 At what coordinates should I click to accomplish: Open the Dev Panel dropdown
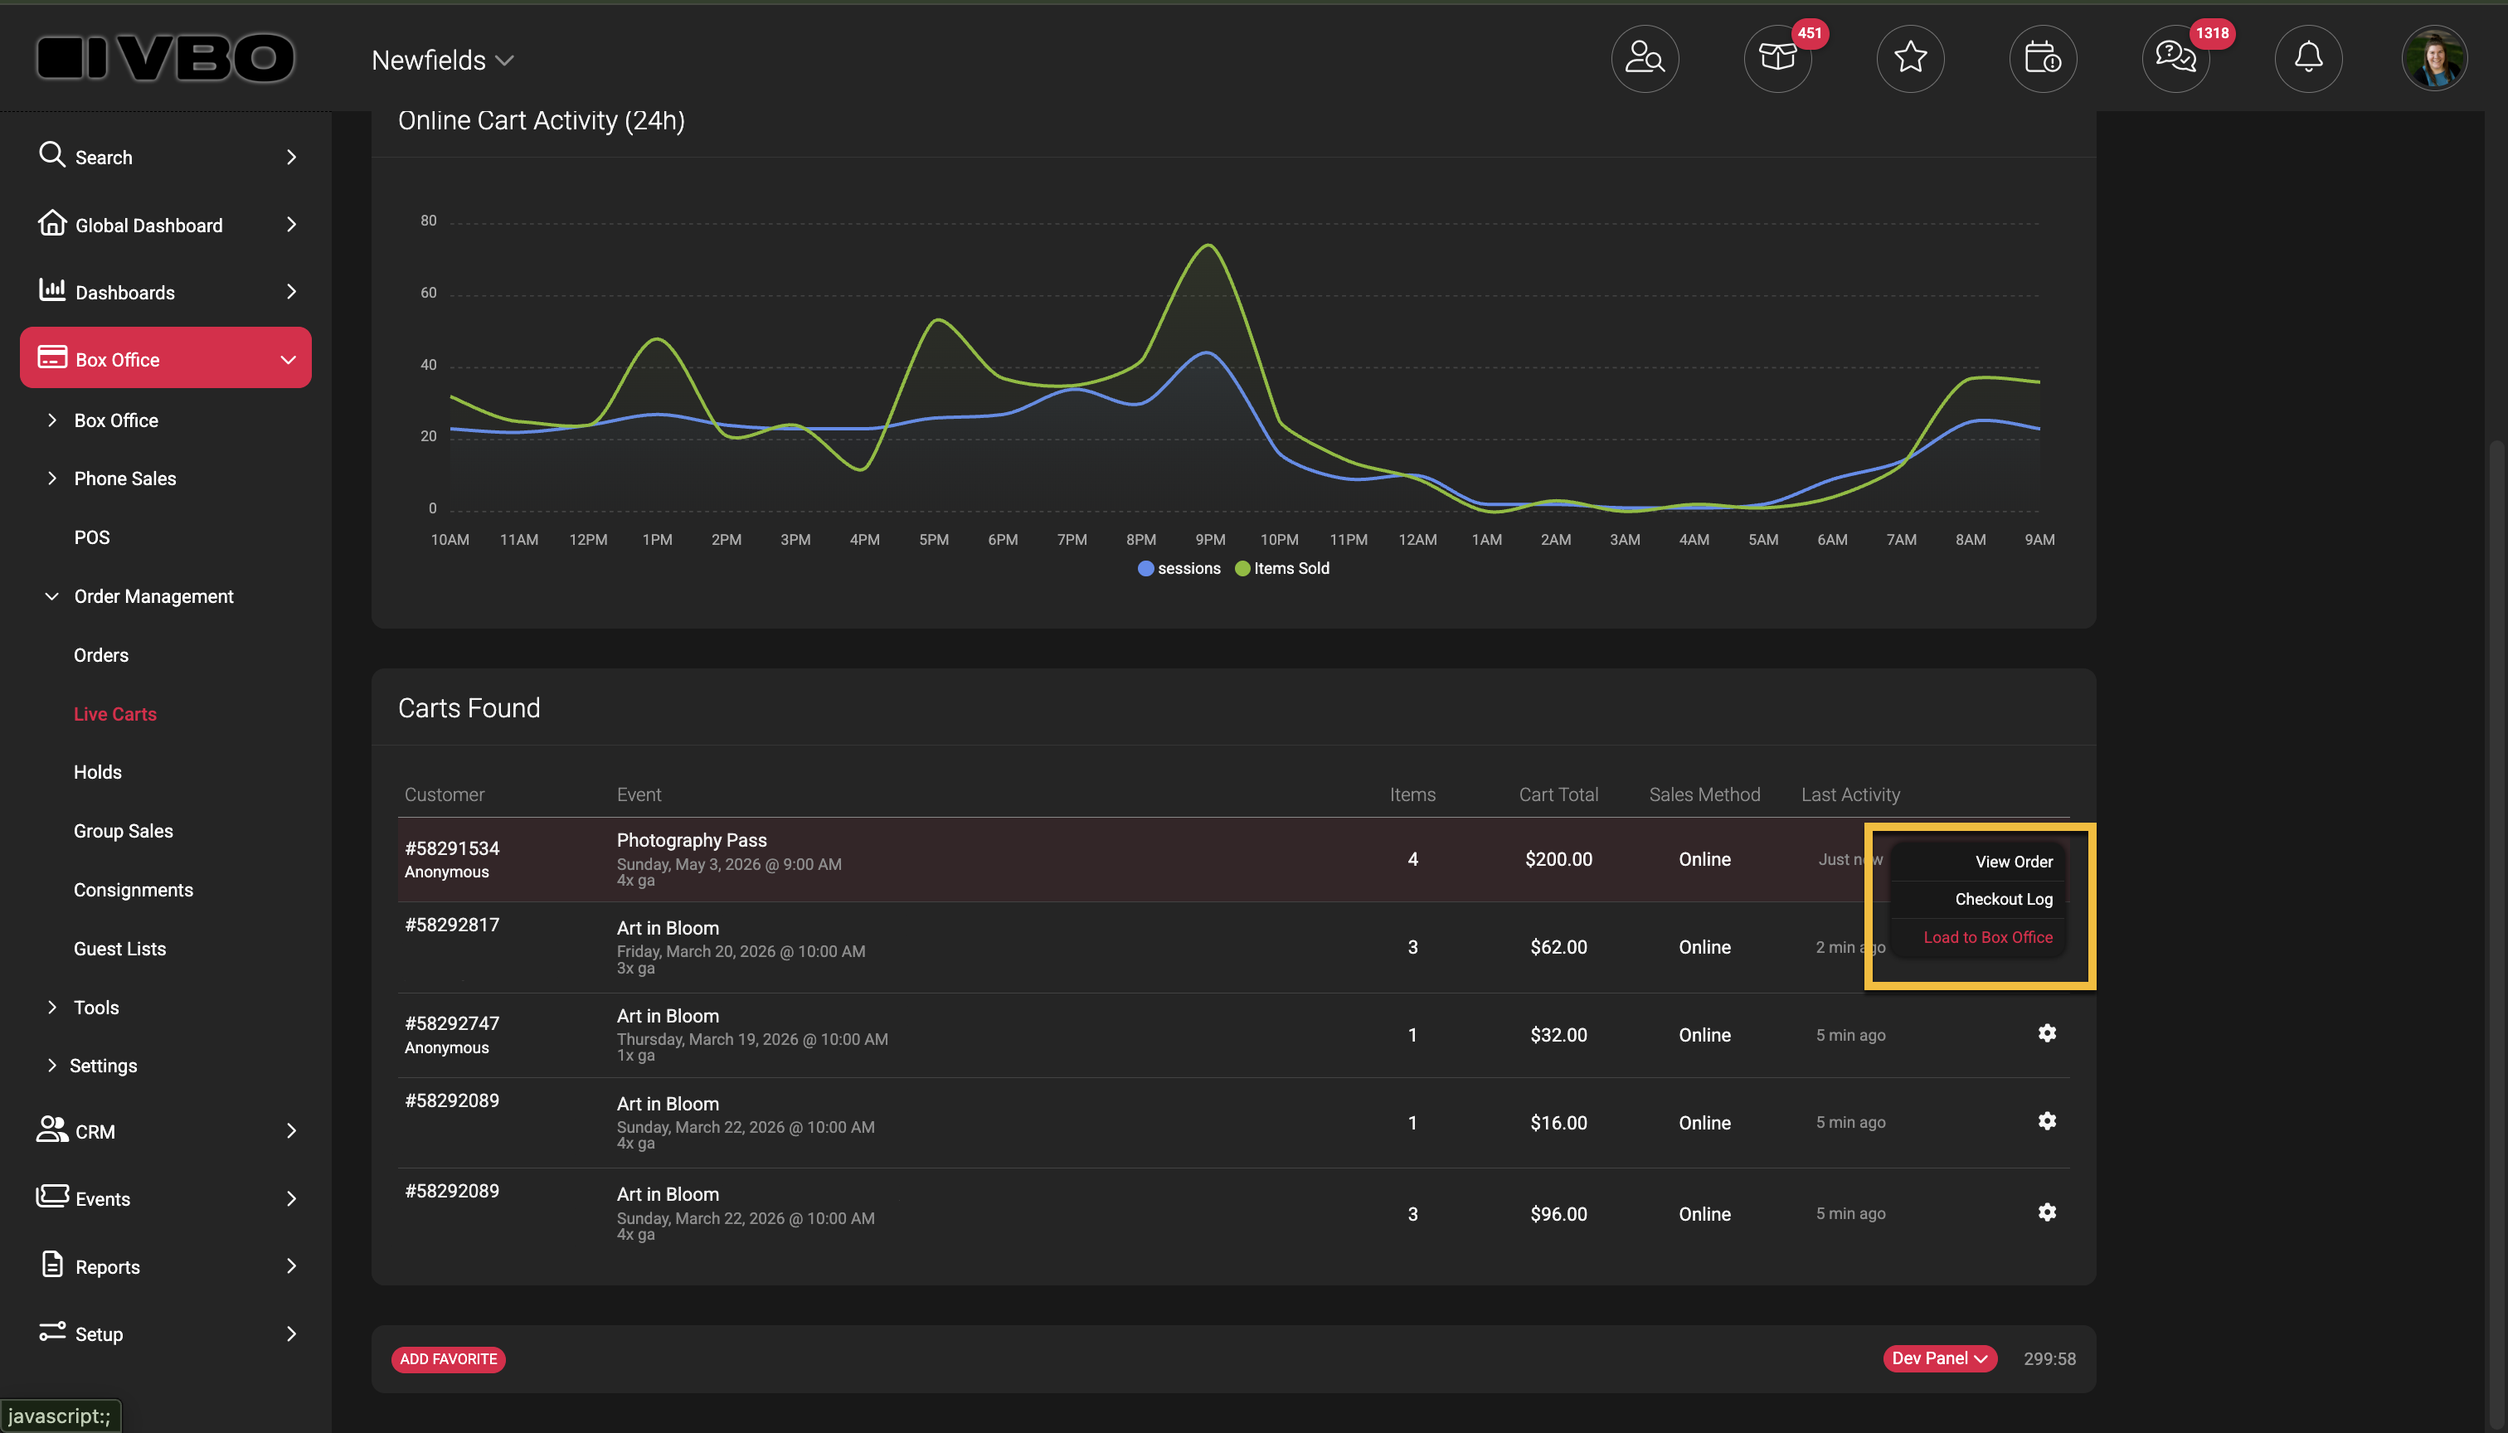pos(1939,1359)
